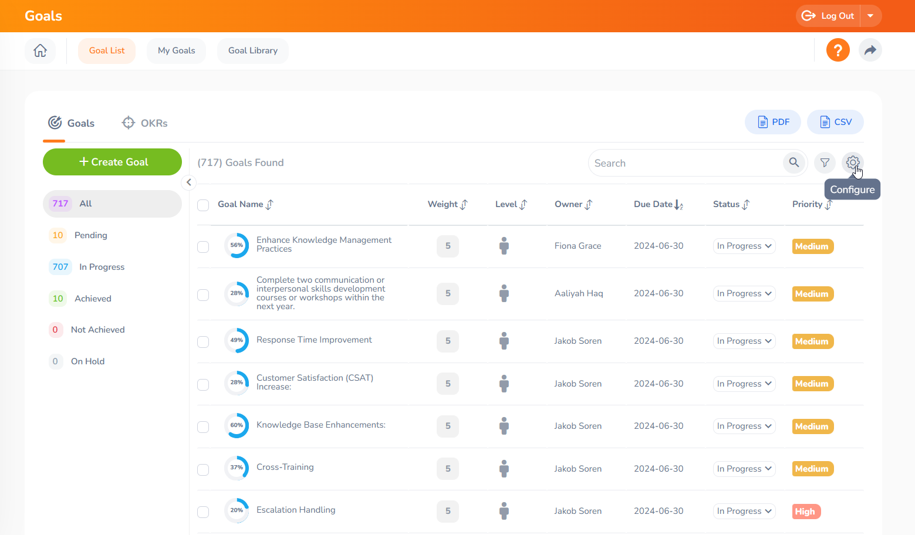Click Medium priority badge on Response Time Improvement
Screen dimensions: 915x535
(x=813, y=341)
